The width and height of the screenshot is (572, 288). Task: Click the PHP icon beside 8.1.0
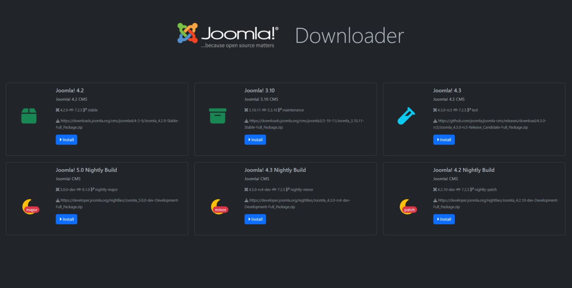79,189
